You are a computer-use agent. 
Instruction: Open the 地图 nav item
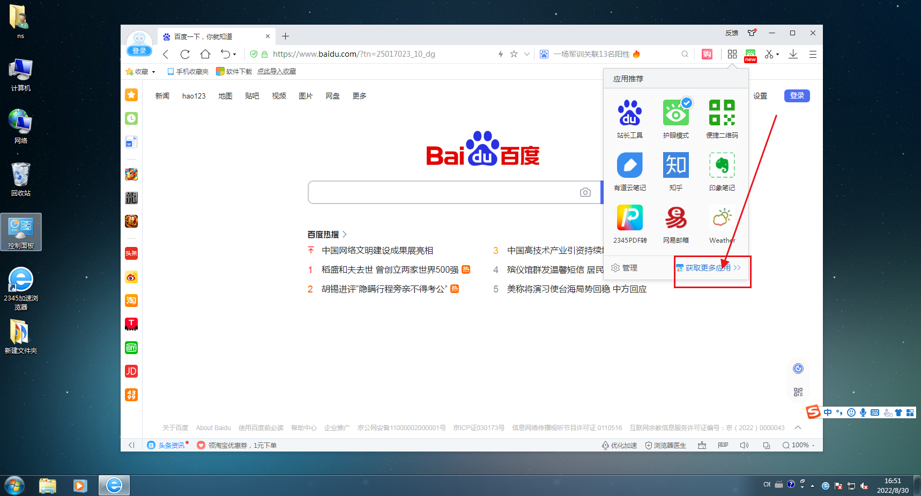coord(226,96)
